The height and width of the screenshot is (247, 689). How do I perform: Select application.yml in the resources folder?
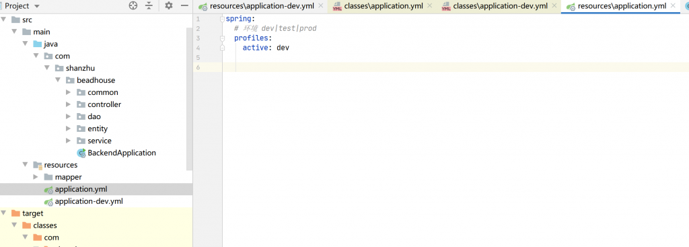pos(81,189)
